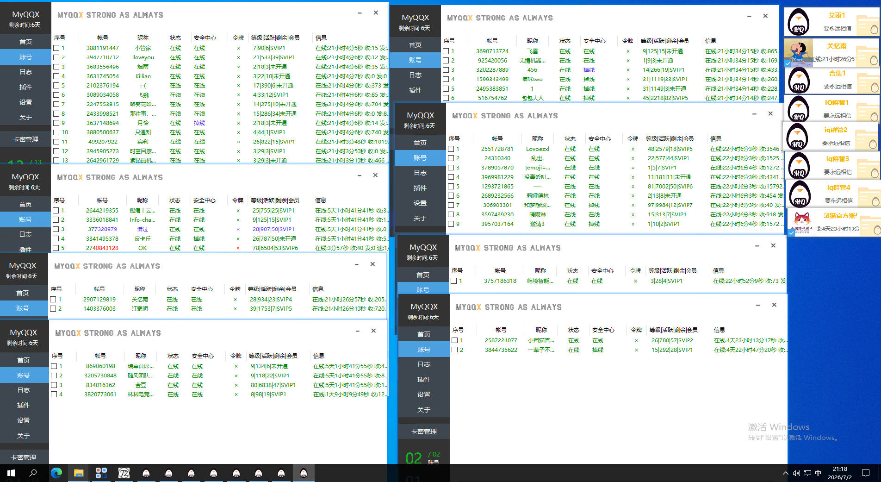This screenshot has width=881, height=482.
Task: Open 插件 in the window listing account 3690713724
Action: (415, 90)
